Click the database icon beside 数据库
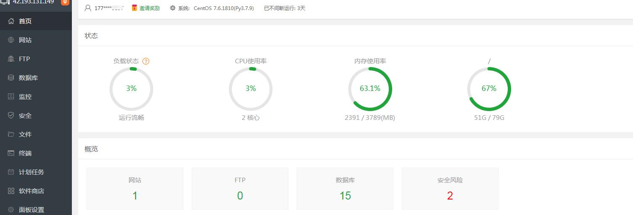The width and height of the screenshot is (633, 215). point(11,78)
